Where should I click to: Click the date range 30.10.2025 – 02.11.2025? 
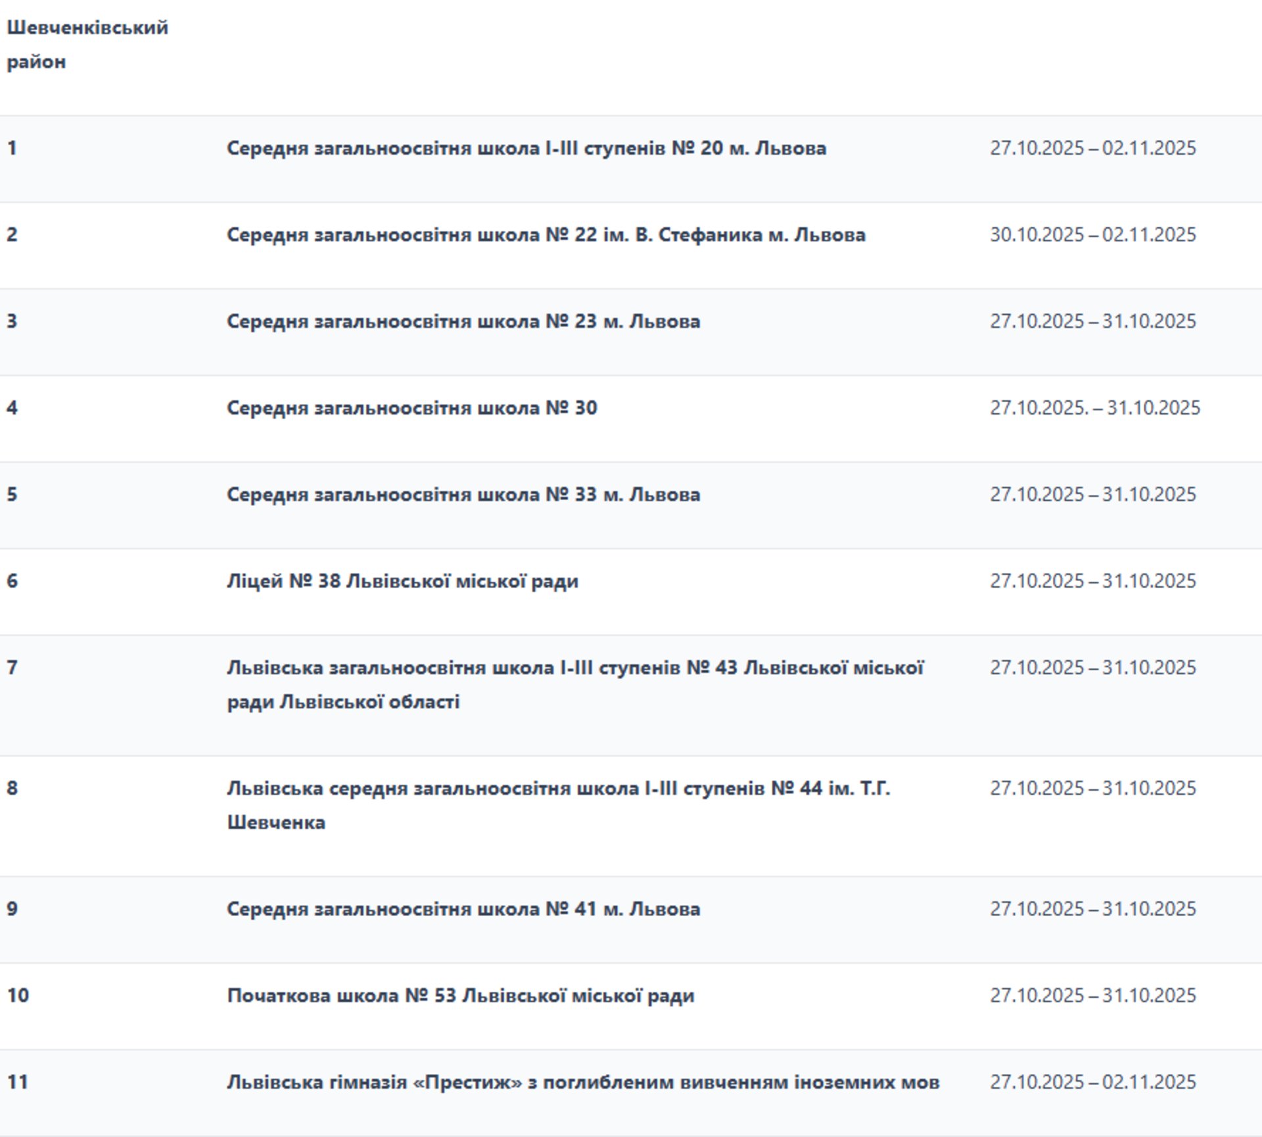(x=1092, y=235)
